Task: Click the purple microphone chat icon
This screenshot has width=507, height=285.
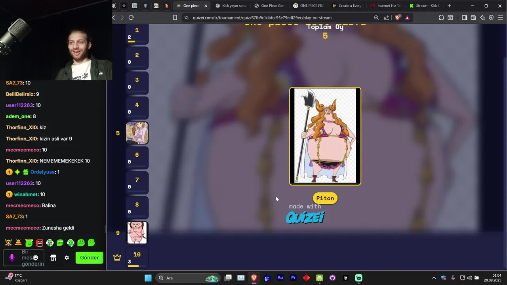Action: 12,258
